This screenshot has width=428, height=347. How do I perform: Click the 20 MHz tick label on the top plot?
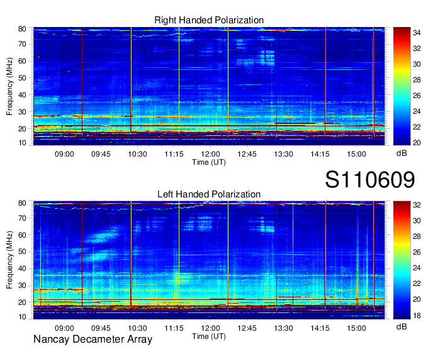[22, 129]
